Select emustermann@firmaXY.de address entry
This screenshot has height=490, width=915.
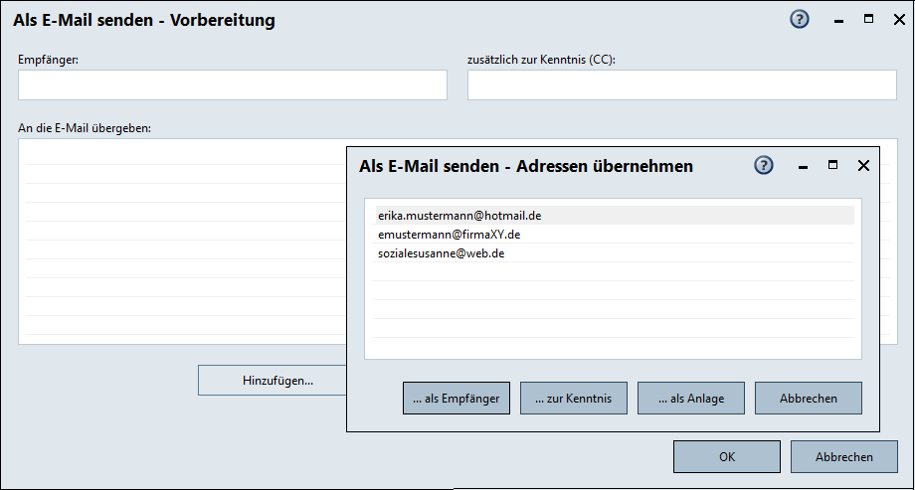[450, 235]
